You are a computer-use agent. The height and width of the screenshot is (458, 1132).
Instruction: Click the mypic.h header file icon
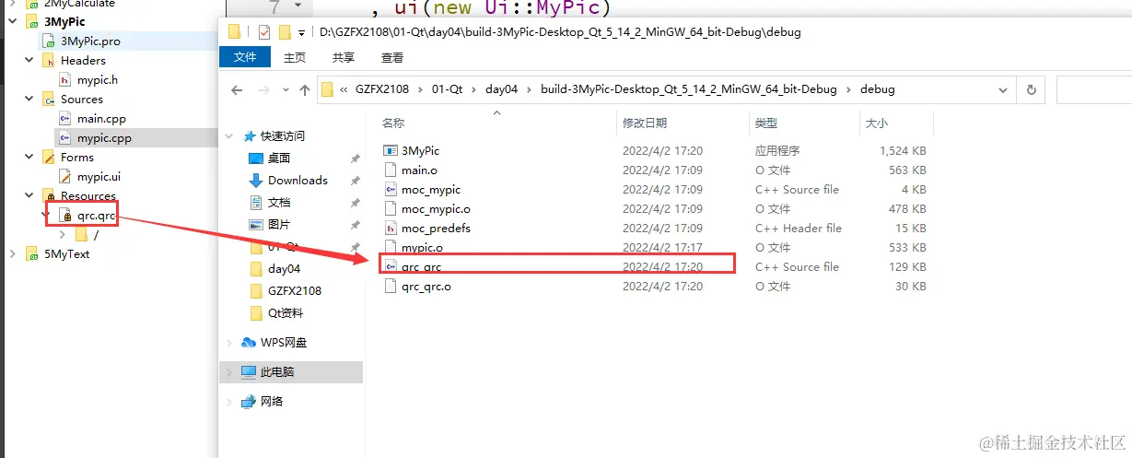65,80
